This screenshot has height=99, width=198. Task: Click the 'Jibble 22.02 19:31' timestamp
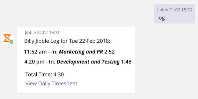tap(42, 33)
